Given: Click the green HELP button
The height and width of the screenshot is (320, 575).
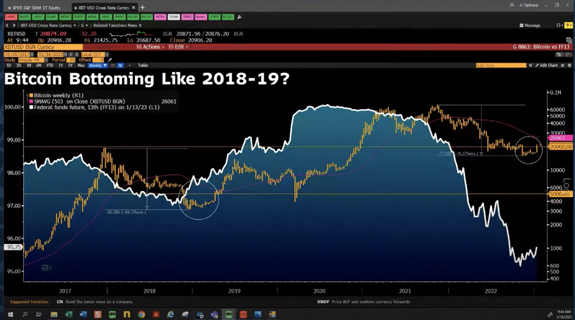Looking at the screenshot, I should click(38, 17).
